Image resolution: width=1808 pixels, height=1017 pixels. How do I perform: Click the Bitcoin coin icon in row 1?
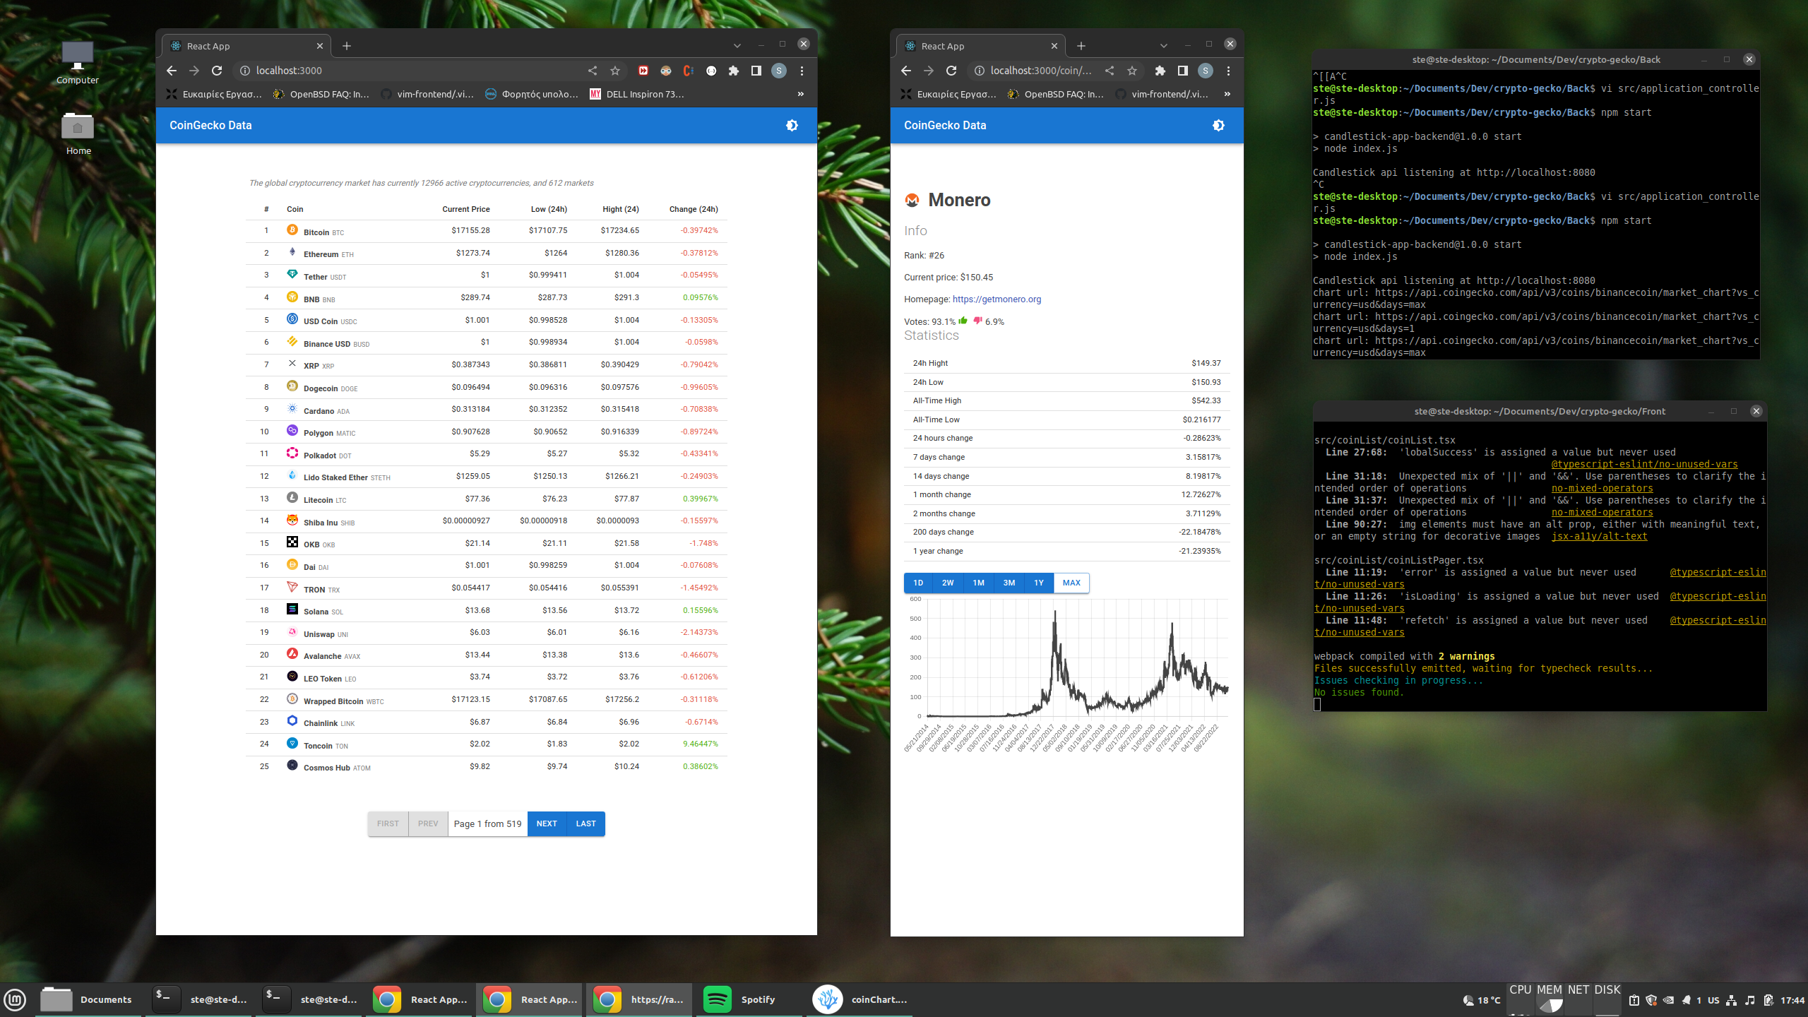pos(292,230)
